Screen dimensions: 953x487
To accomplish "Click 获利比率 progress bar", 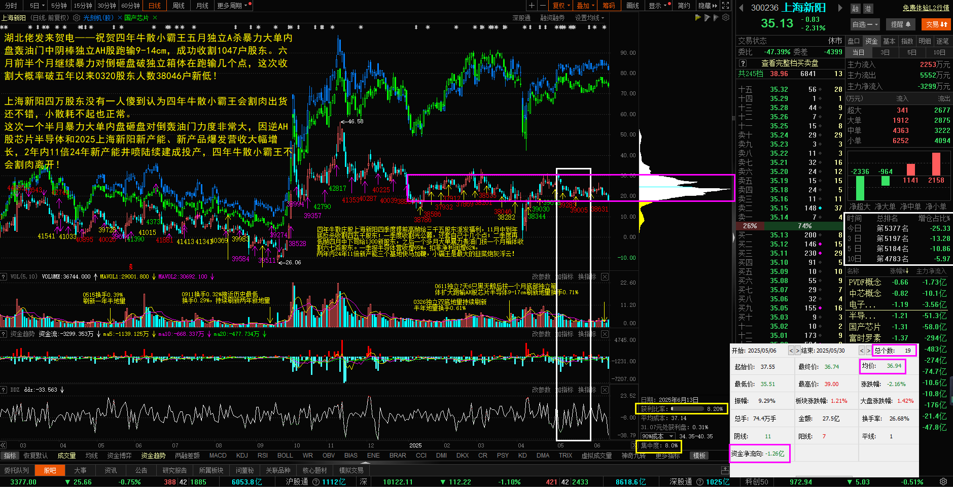I will pyautogui.click(x=687, y=408).
